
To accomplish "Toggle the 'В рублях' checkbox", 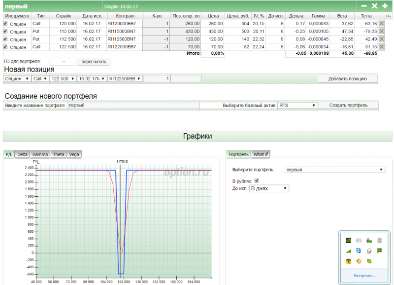I will 256,181.
